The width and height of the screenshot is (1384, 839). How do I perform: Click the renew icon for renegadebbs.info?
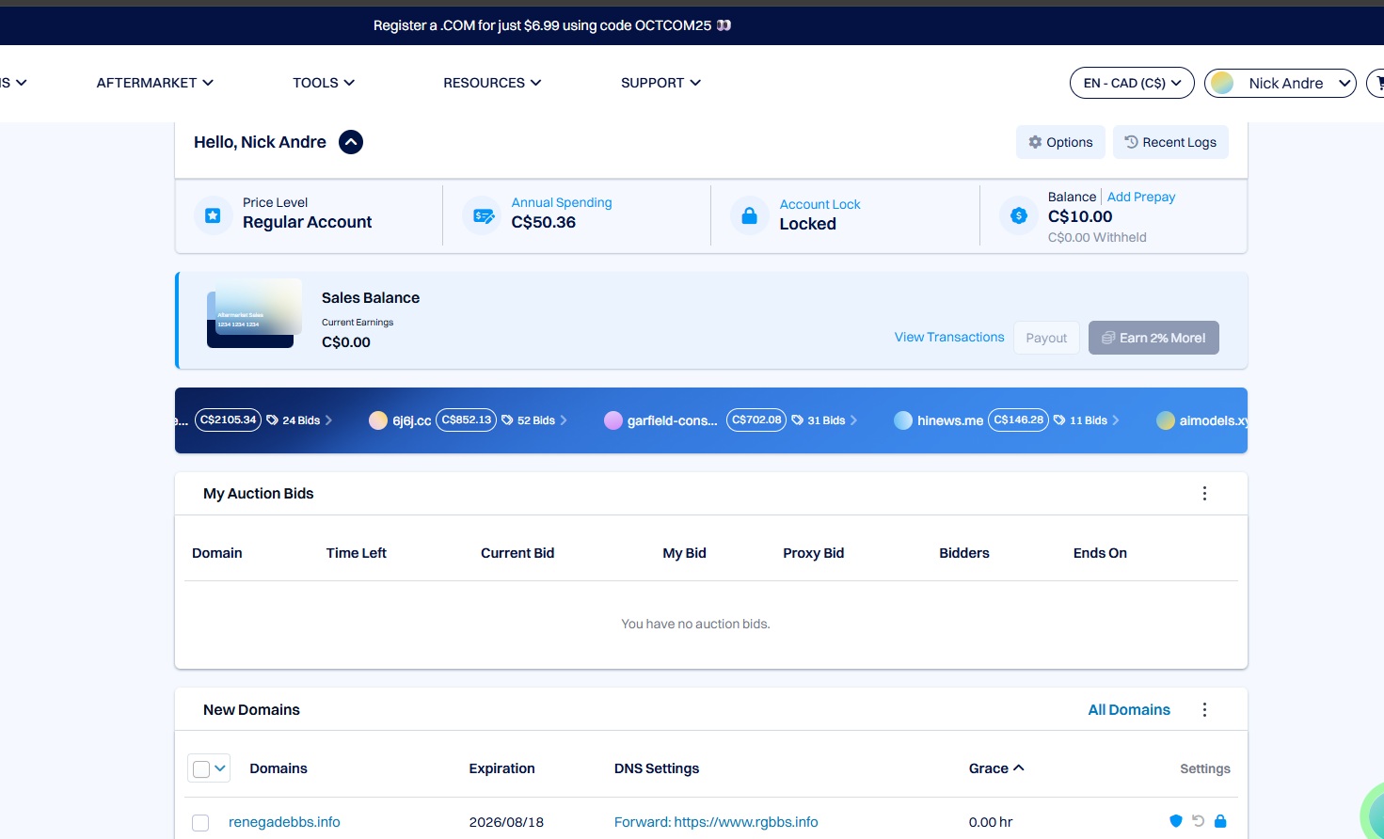(1198, 821)
